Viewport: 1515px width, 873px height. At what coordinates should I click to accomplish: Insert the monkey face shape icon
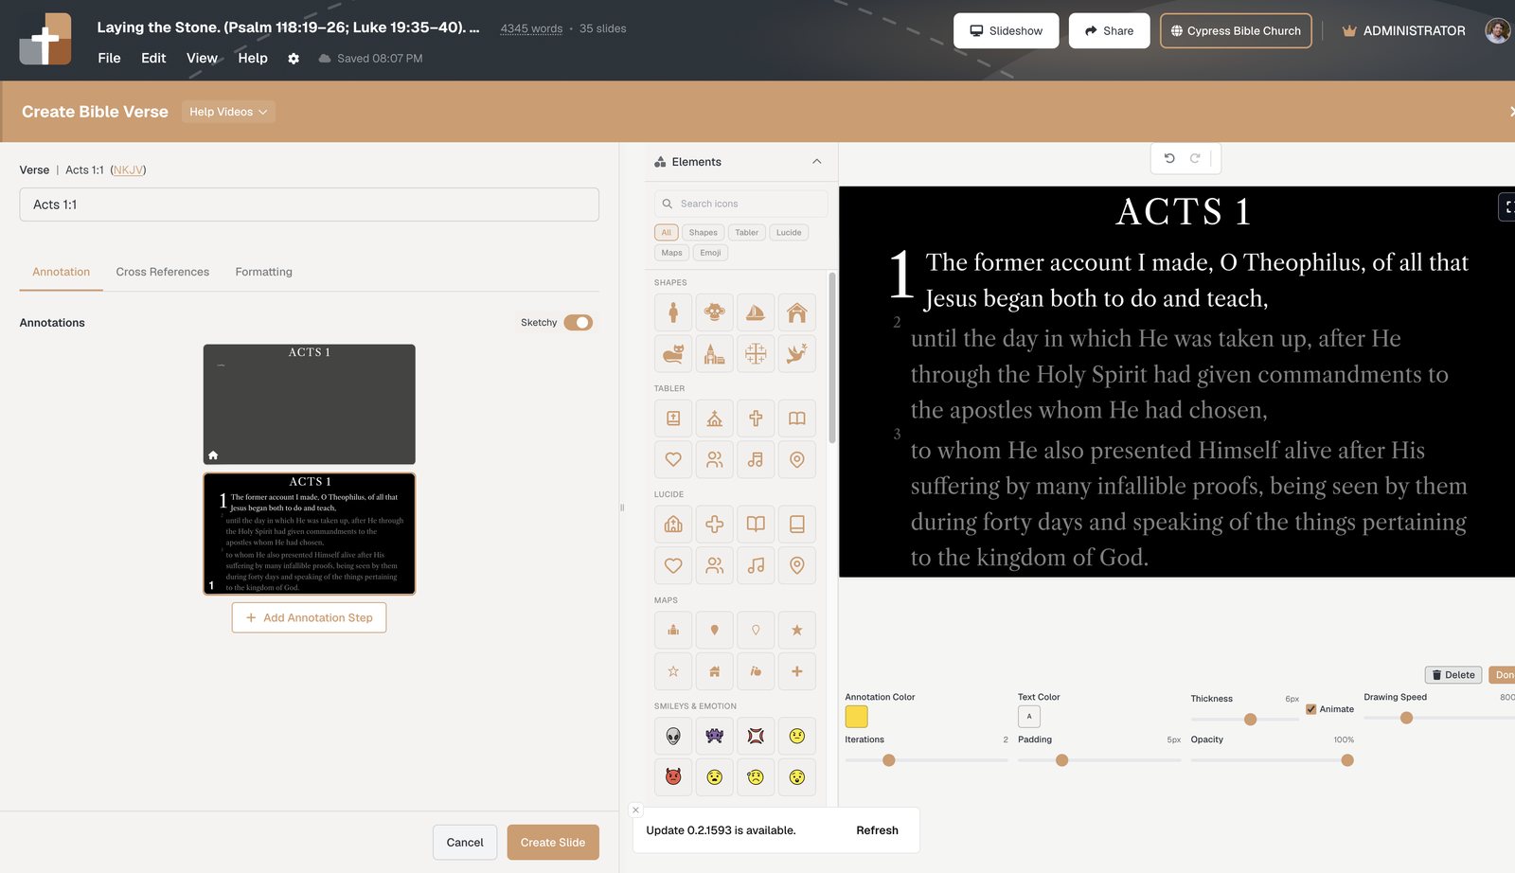point(715,312)
